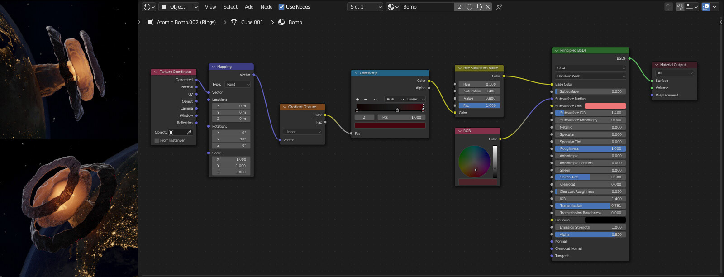Viewport: 724px width, 277px height.
Task: Open the sidebar with right edge arrow
Action: 721,22
